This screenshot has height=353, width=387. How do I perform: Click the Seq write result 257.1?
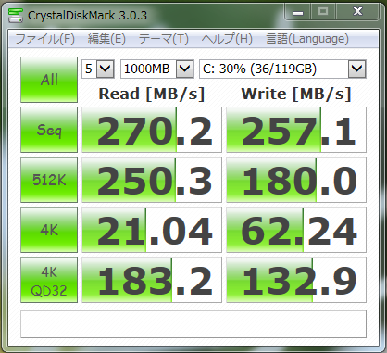coord(296,130)
